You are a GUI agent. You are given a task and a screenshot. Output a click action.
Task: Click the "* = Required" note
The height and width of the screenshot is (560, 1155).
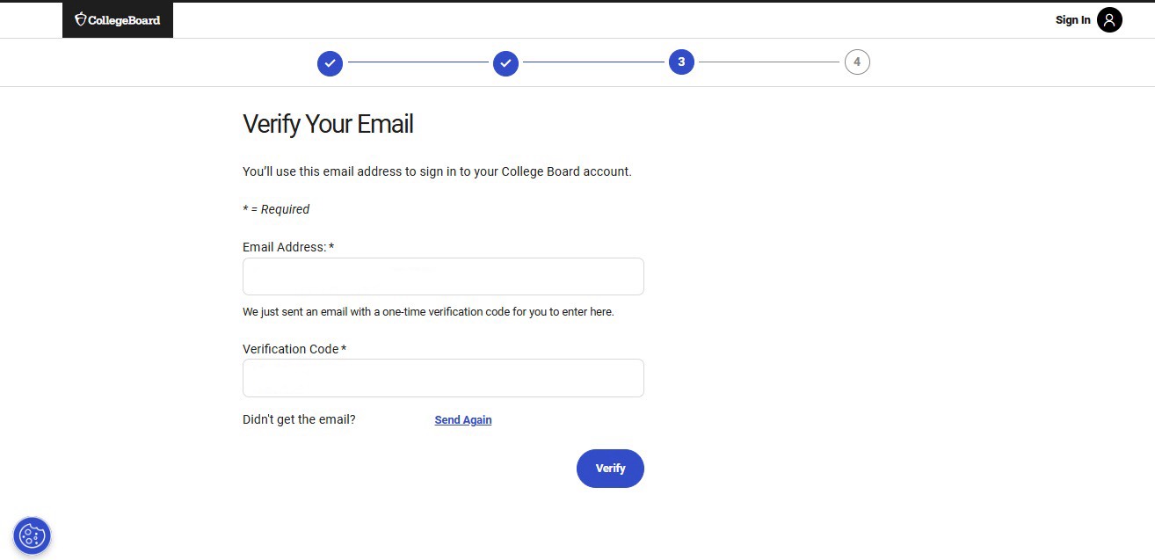click(276, 209)
